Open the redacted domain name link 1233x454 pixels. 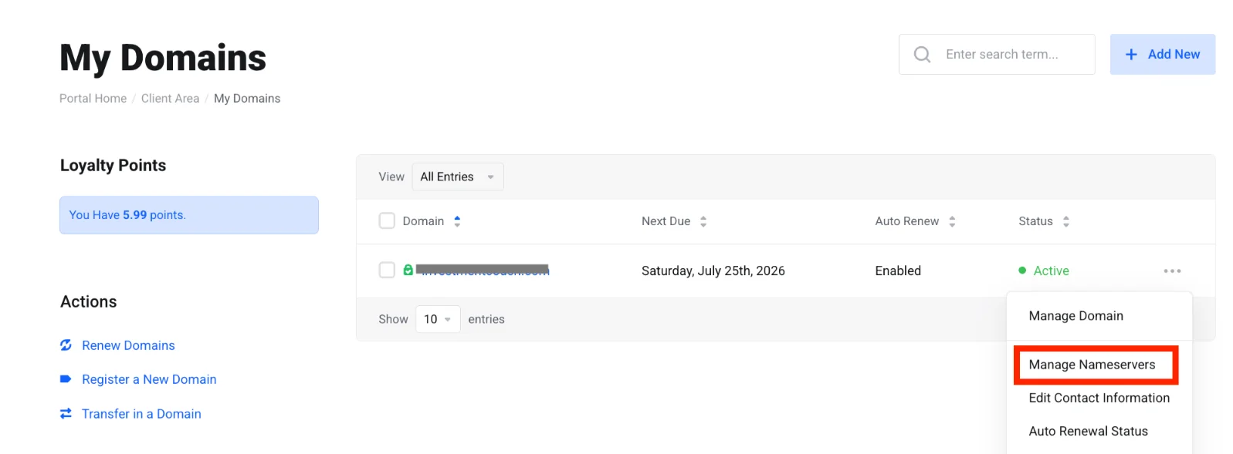(483, 270)
